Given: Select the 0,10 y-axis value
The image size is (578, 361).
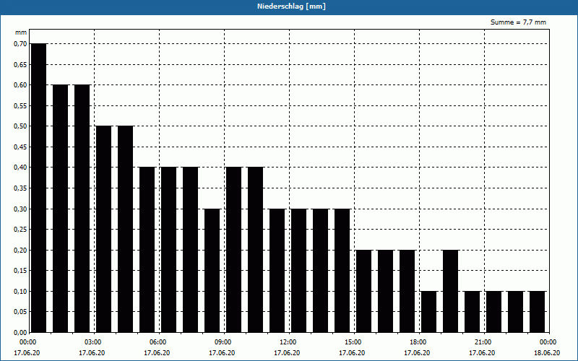Looking at the screenshot, I should coord(21,292).
